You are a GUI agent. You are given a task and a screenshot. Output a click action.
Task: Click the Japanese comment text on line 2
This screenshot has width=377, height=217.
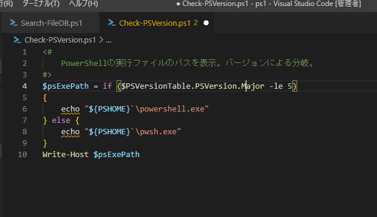(x=187, y=64)
